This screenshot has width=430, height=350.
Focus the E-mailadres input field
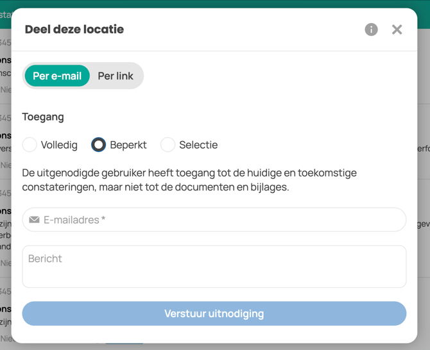coord(218,220)
